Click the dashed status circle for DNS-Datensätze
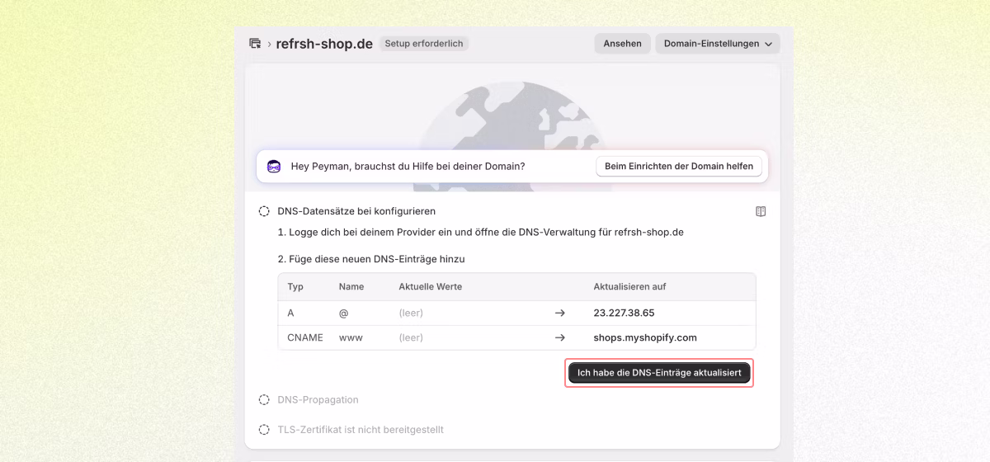This screenshot has height=462, width=990. pyautogui.click(x=264, y=211)
